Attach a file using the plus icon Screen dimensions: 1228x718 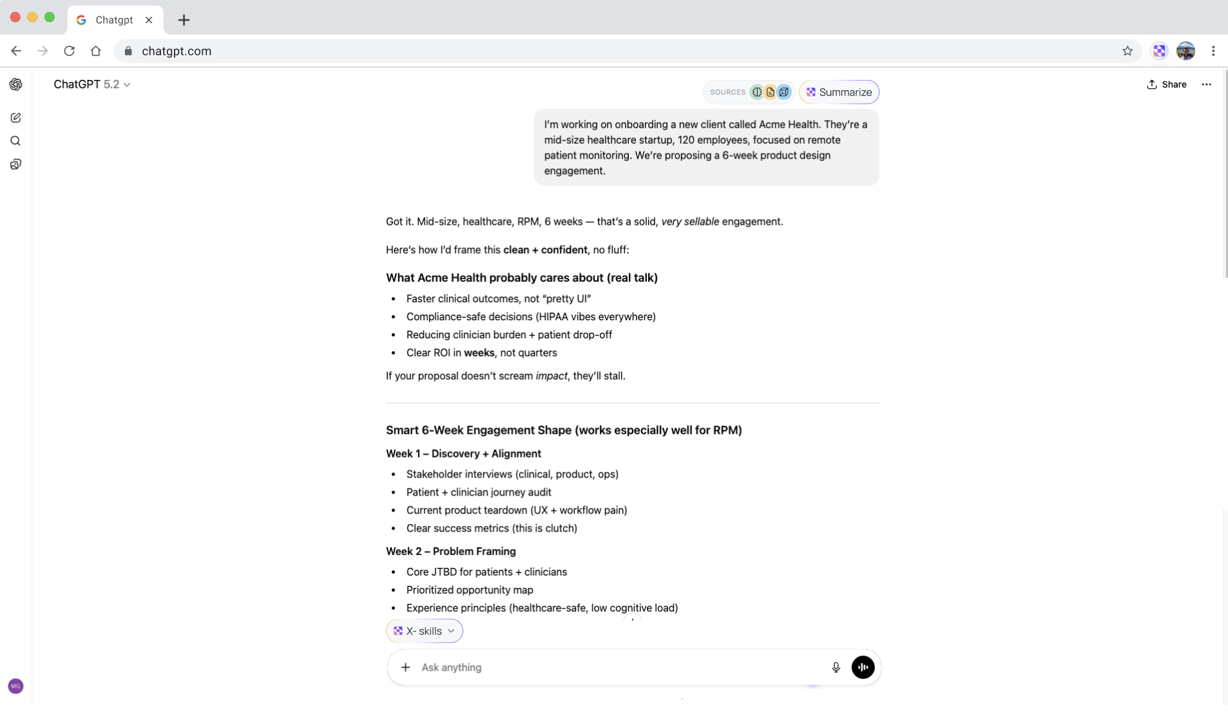tap(406, 668)
